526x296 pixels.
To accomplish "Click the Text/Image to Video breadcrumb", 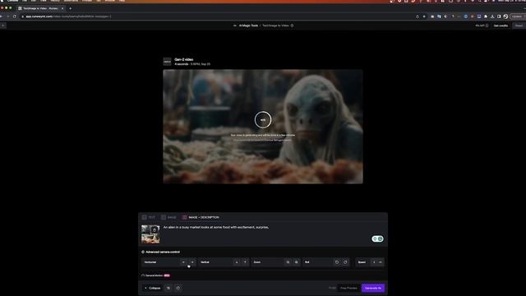I will (275, 25).
